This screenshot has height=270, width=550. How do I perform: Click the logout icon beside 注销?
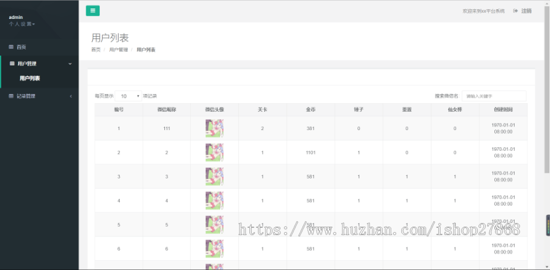(515, 11)
